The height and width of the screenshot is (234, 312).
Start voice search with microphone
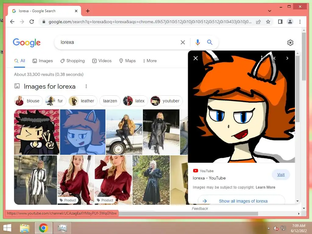pyautogui.click(x=197, y=42)
